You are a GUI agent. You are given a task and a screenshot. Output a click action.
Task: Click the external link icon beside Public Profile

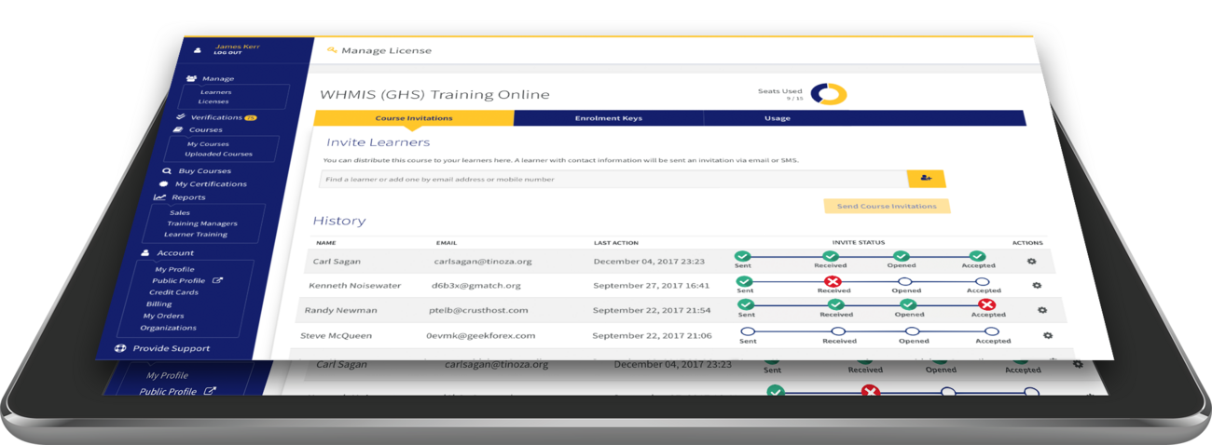[217, 280]
